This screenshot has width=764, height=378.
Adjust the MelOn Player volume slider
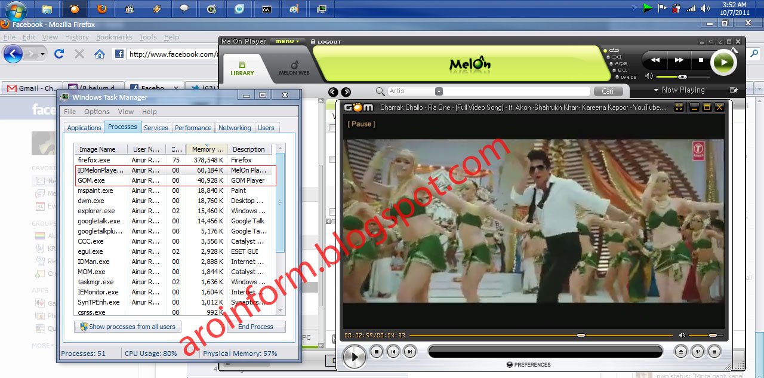(683, 76)
